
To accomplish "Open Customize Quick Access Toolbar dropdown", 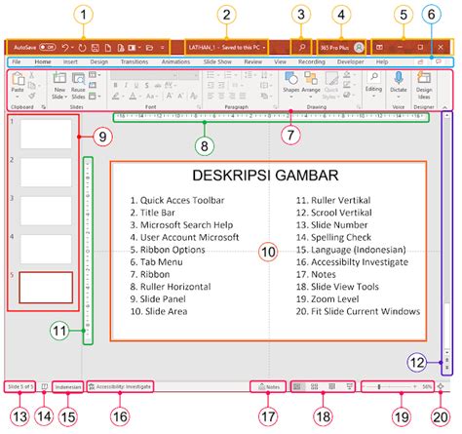I will [x=163, y=48].
